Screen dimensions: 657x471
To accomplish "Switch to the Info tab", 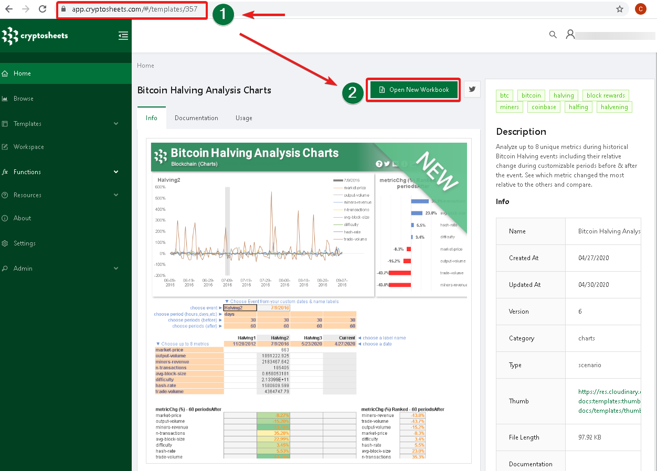I will coord(152,118).
